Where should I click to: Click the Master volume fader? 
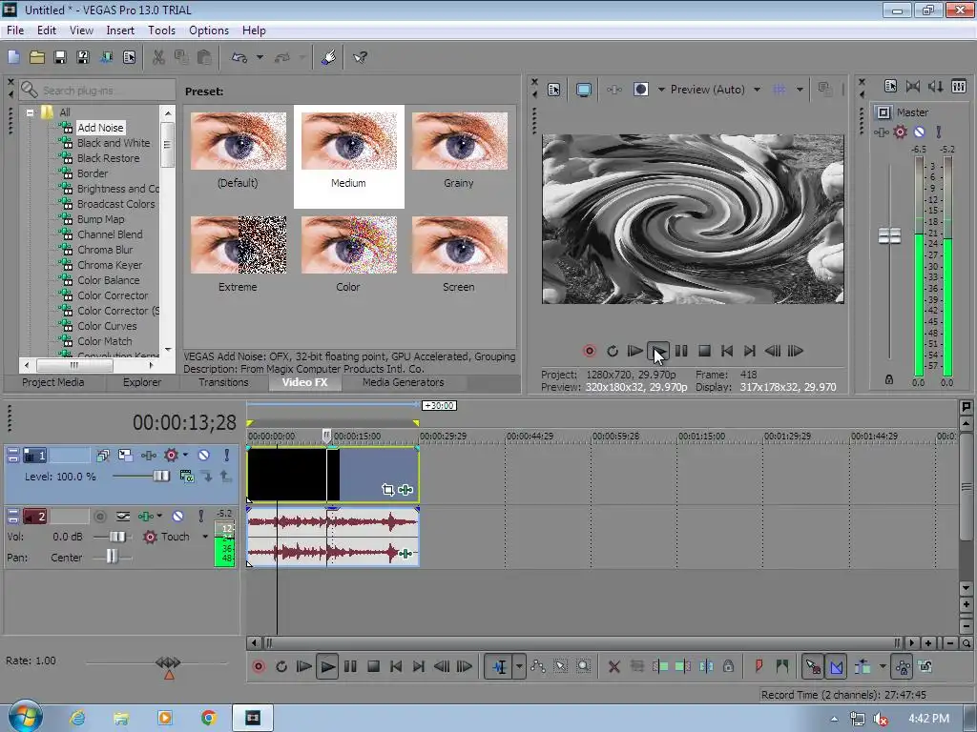(x=889, y=236)
